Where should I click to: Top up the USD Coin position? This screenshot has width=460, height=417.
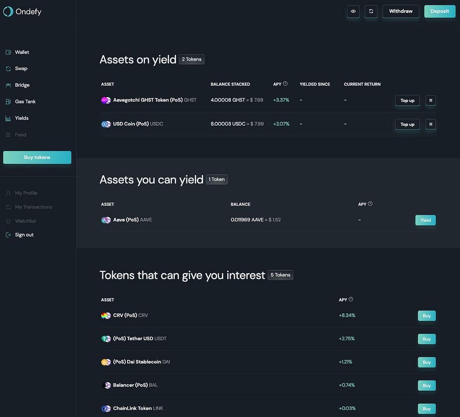pyautogui.click(x=407, y=124)
